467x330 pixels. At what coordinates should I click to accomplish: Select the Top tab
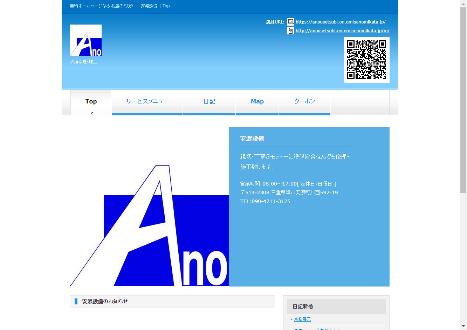tap(91, 102)
